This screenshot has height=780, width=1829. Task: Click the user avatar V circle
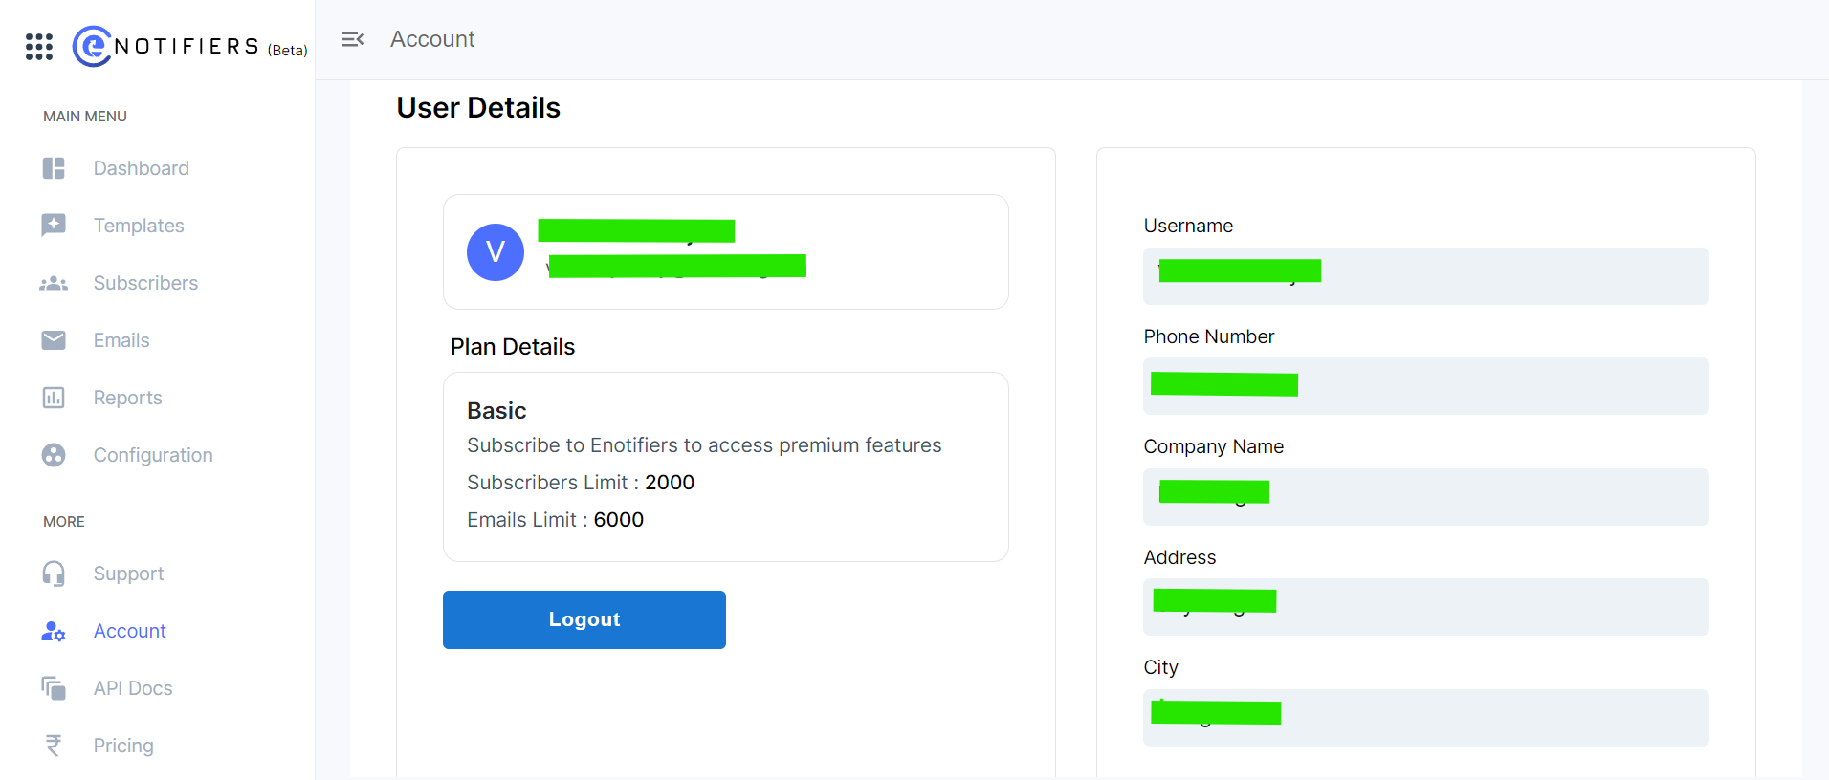(x=496, y=252)
